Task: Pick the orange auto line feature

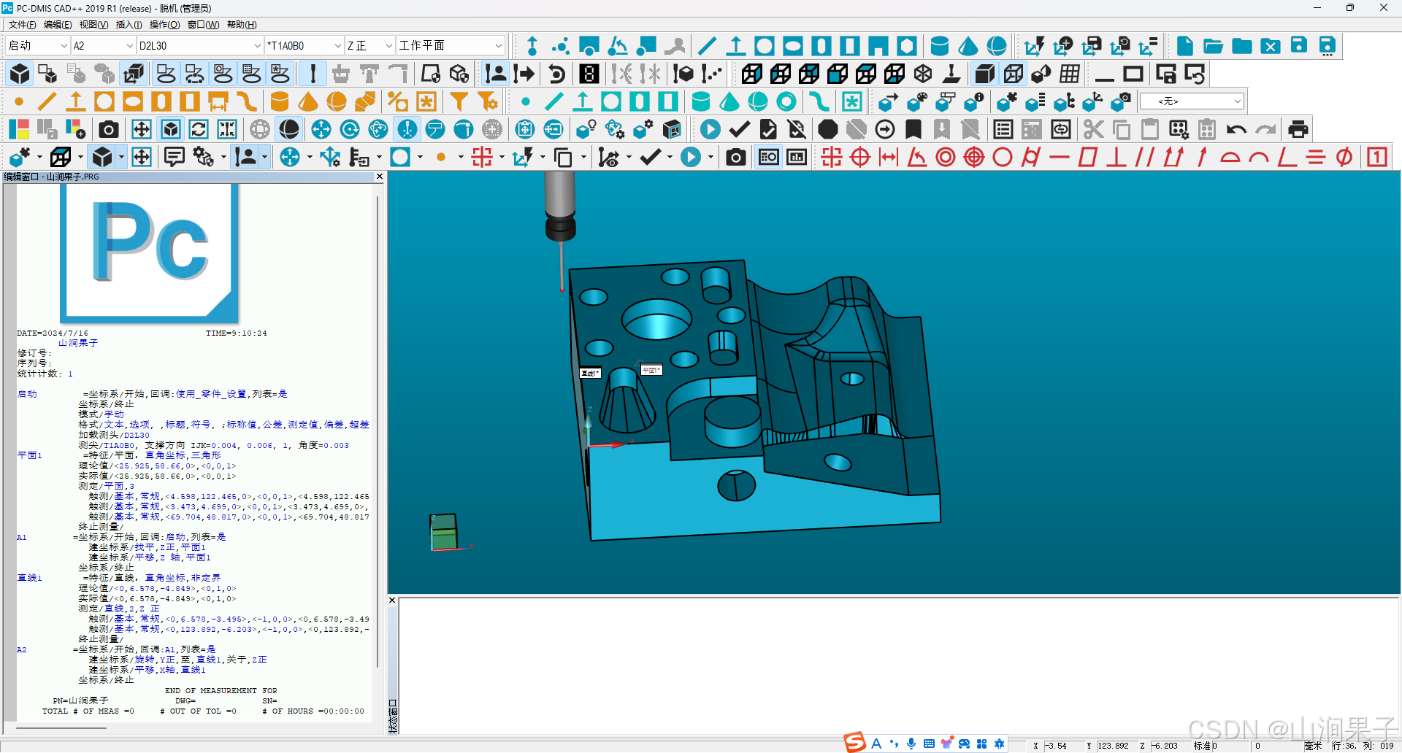Action: coord(47,101)
